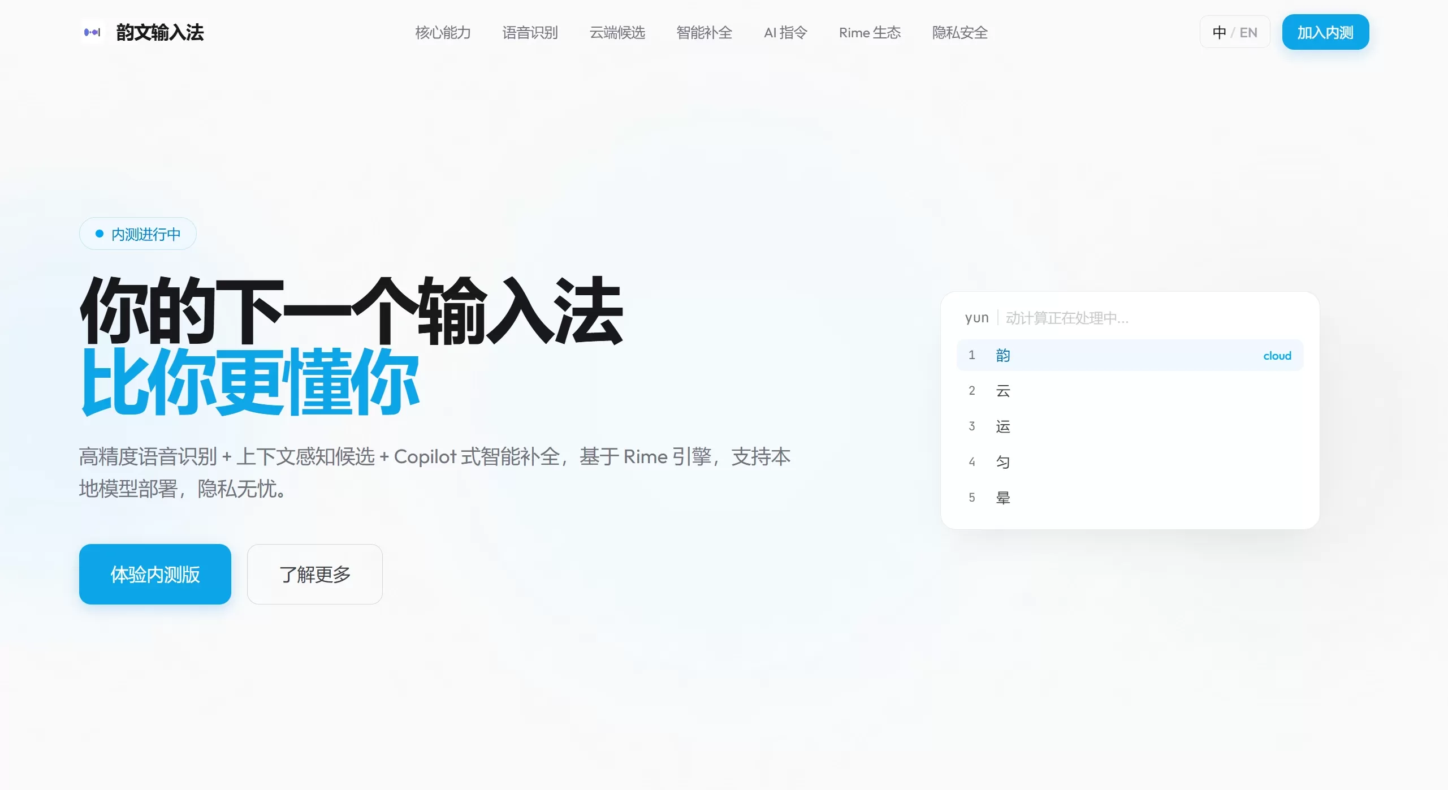Click the blue dot in 内测进行中 badge

(x=98, y=233)
